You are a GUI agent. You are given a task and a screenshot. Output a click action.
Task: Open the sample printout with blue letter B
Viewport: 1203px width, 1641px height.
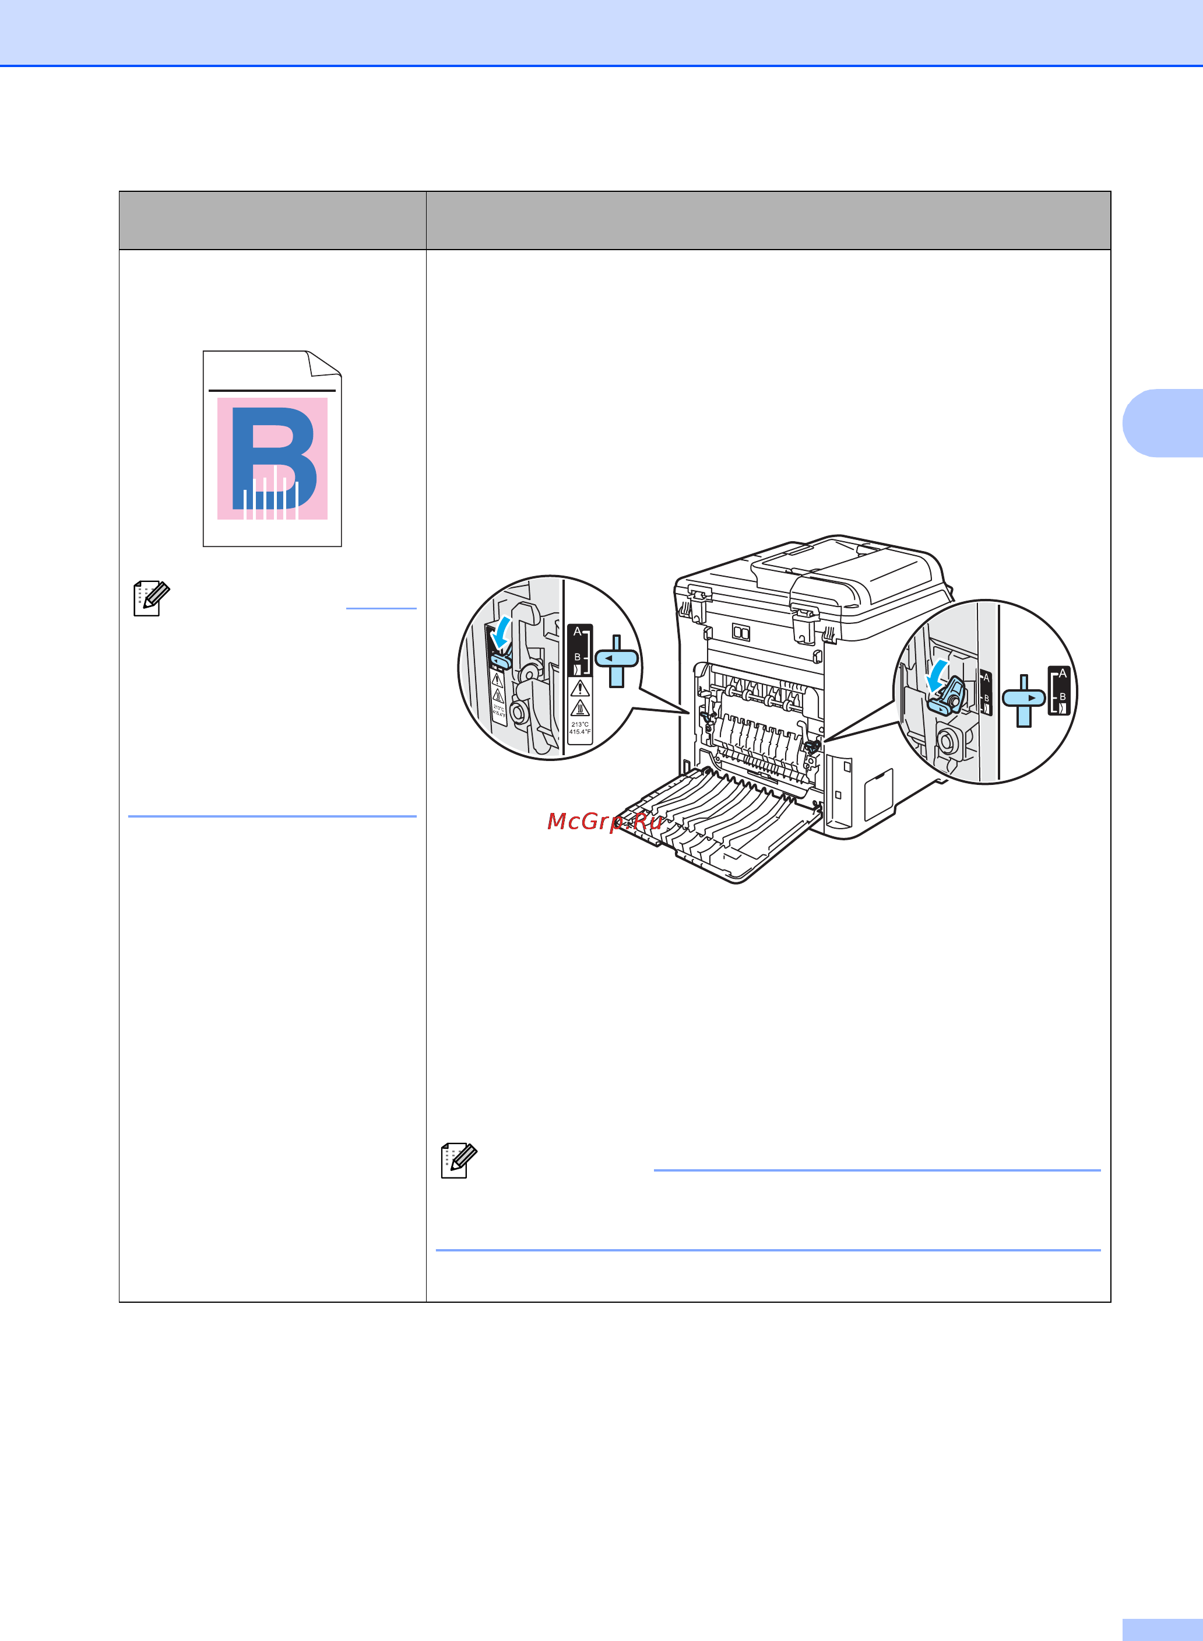click(272, 448)
